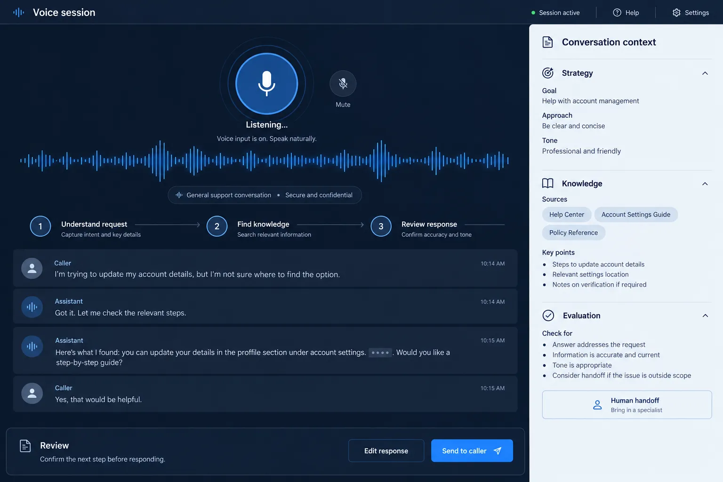Click the large microphone listening button
The height and width of the screenshot is (482, 723).
266,84
